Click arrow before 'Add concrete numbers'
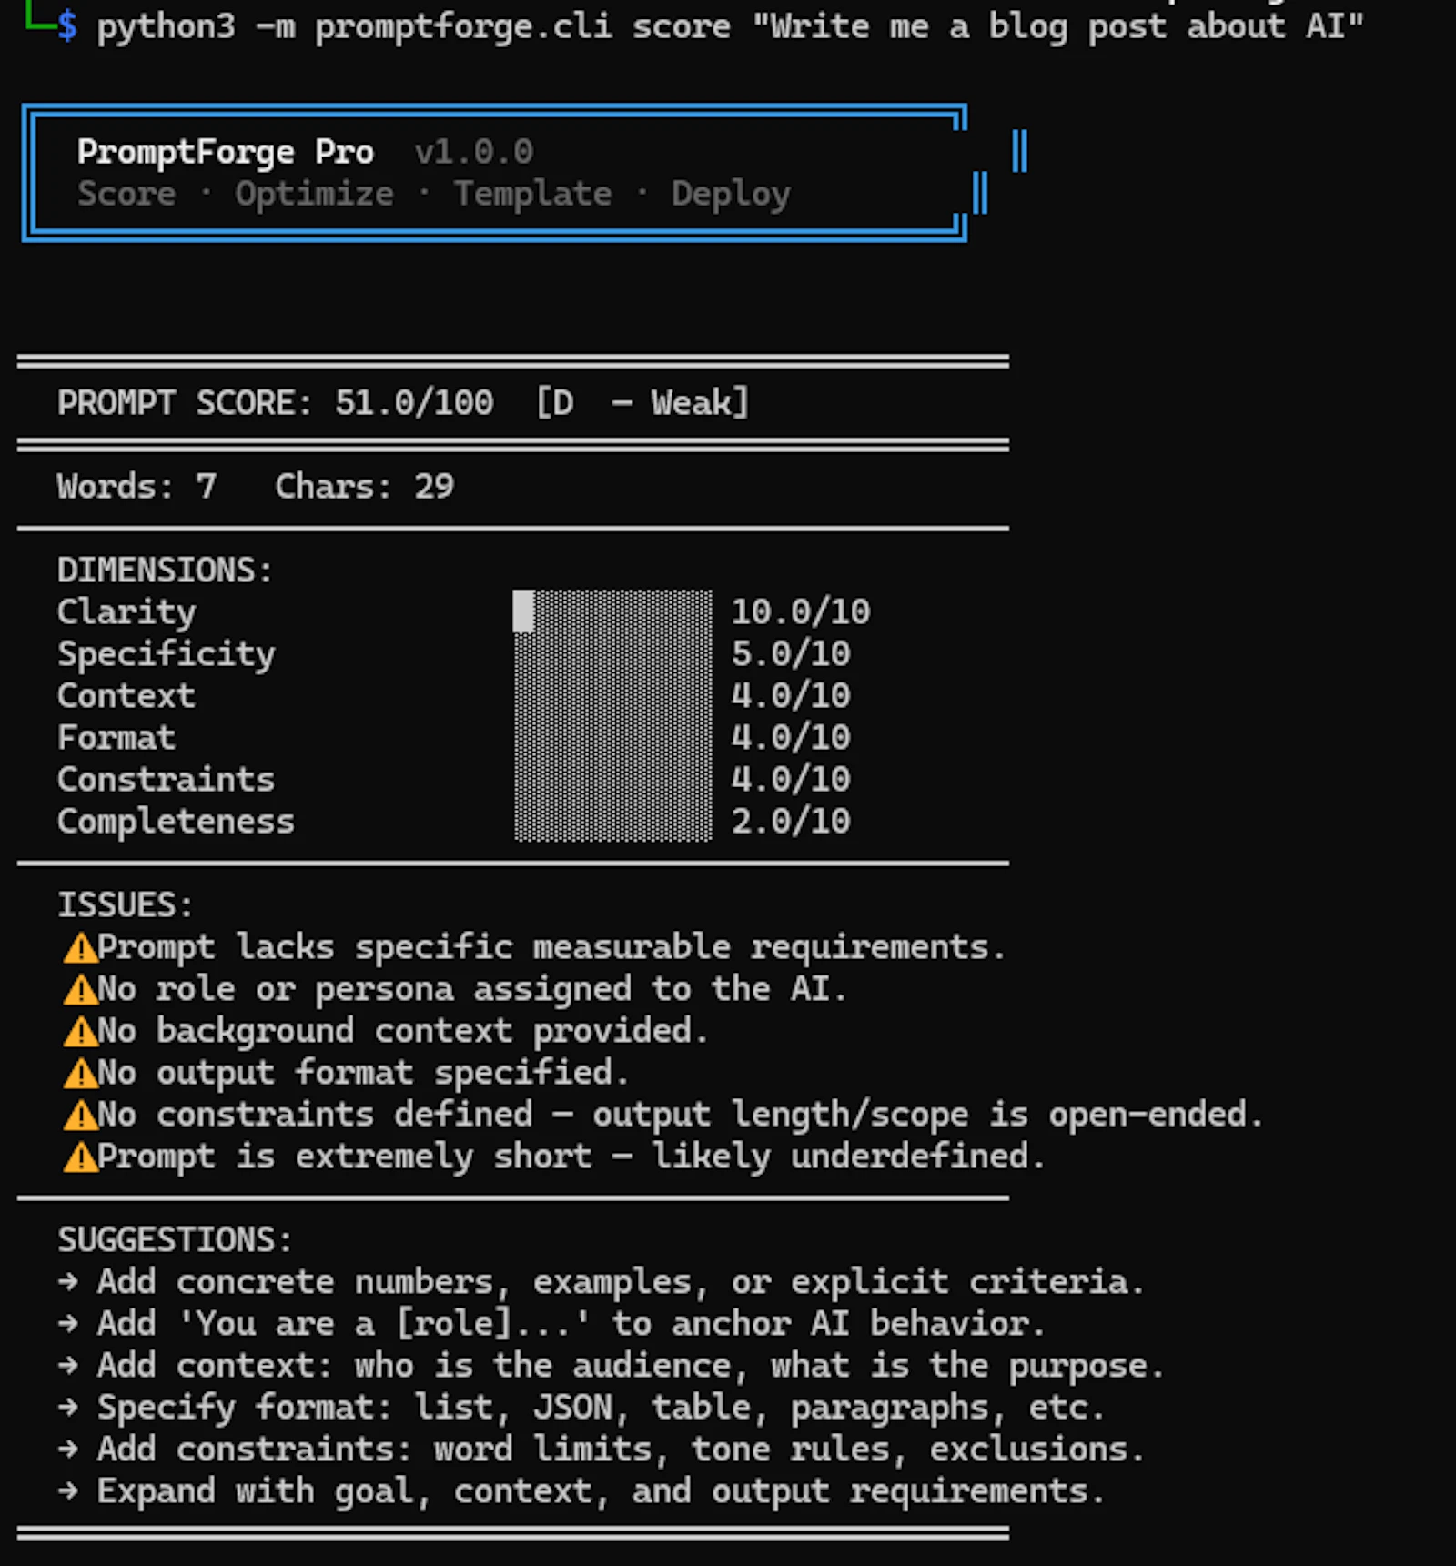Viewport: 1456px width, 1566px height. (x=68, y=1282)
